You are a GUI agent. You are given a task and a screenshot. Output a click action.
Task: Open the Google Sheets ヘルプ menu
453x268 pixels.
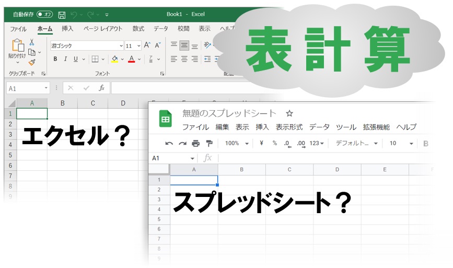(406, 127)
